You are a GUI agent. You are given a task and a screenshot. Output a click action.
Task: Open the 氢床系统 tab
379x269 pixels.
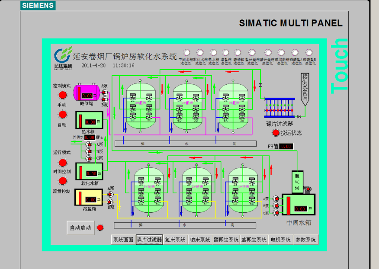coord(175,240)
